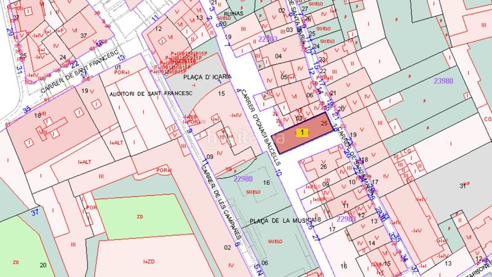The height and width of the screenshot is (277, 492).
Task: Select the highlighted dark-red parcel numbered 25
Action: coord(302,133)
